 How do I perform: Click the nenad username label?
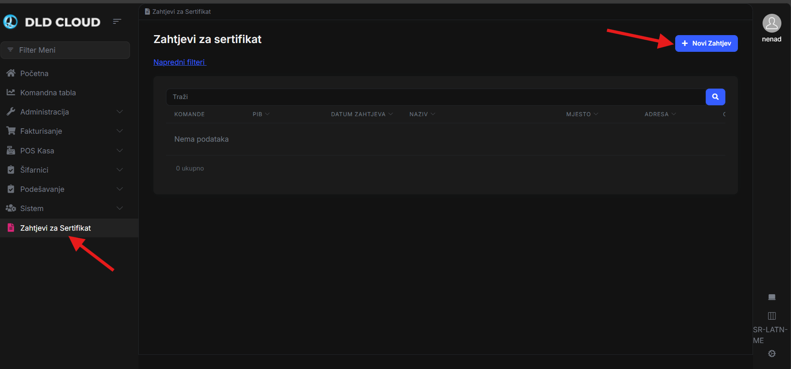[771, 39]
